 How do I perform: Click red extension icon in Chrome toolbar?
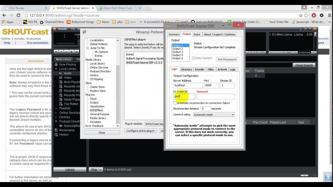click(x=314, y=15)
